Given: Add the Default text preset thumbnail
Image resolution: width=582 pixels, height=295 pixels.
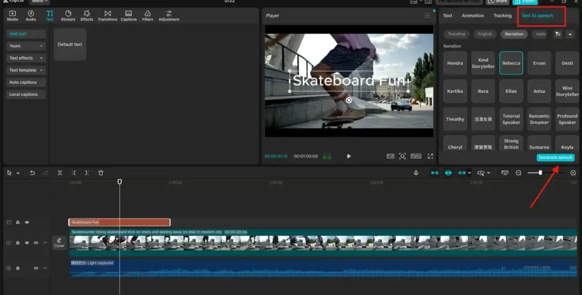Looking at the screenshot, I should [x=70, y=44].
